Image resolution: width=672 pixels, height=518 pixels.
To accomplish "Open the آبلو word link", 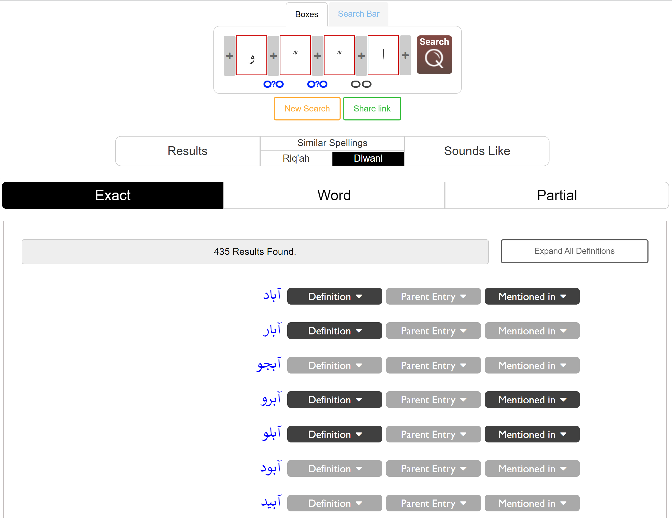I will click(x=271, y=434).
